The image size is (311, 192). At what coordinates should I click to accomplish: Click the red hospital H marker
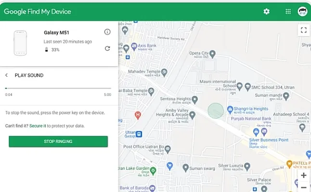coord(138,115)
